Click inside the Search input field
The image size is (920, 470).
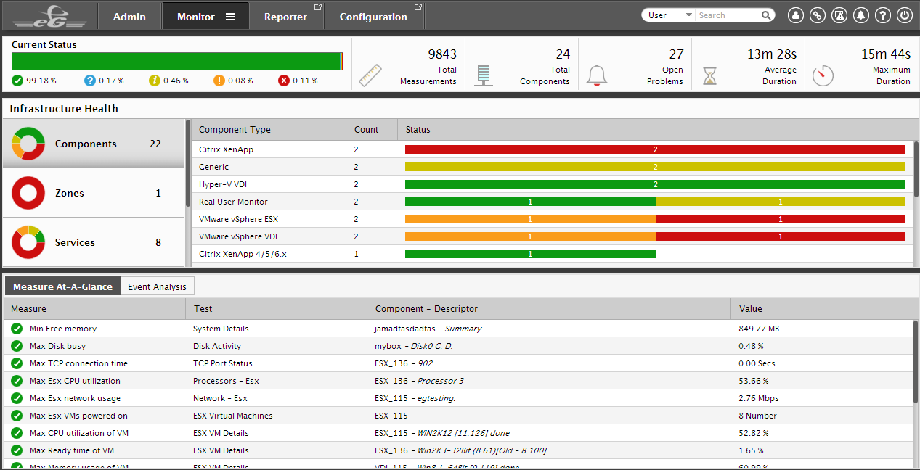coord(728,15)
